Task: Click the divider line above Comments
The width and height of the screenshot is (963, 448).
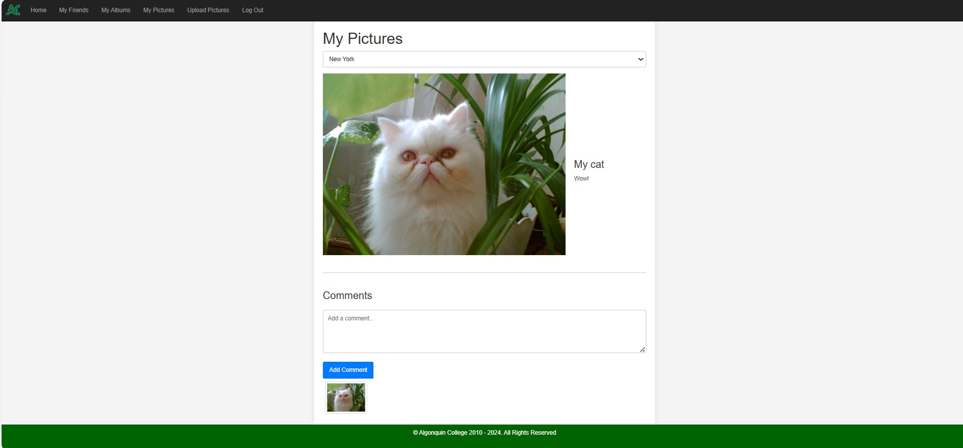Action: click(x=484, y=273)
